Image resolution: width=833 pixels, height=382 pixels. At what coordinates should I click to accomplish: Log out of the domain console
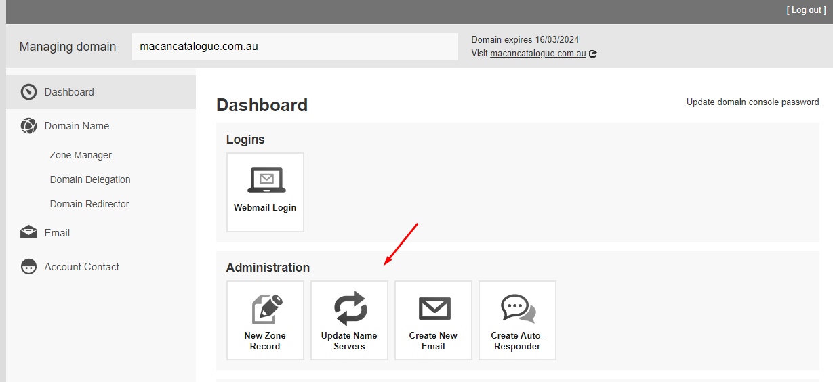[x=806, y=10]
